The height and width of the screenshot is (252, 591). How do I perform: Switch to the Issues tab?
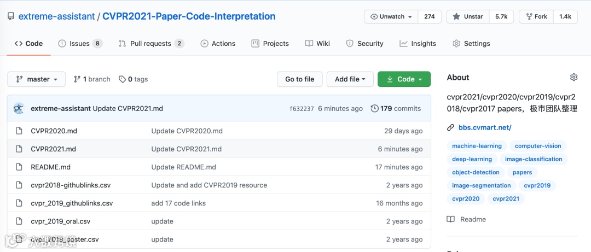80,44
